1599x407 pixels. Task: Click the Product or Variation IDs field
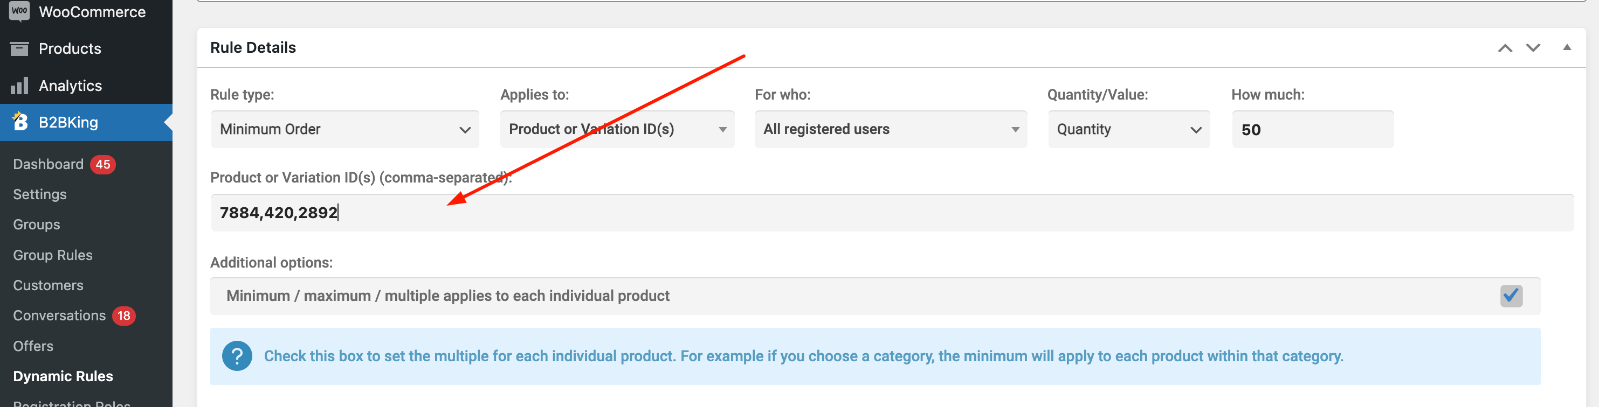[x=892, y=213]
